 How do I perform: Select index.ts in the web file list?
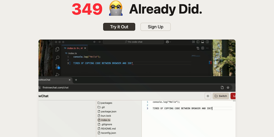[104, 120]
